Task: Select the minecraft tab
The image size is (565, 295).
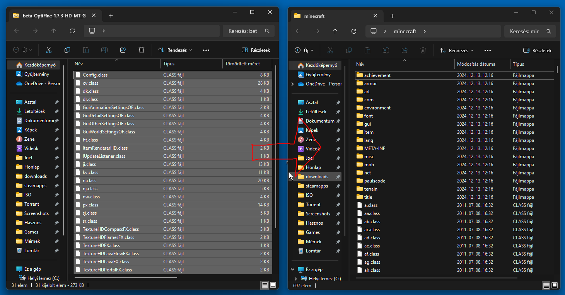Action: (x=336, y=16)
